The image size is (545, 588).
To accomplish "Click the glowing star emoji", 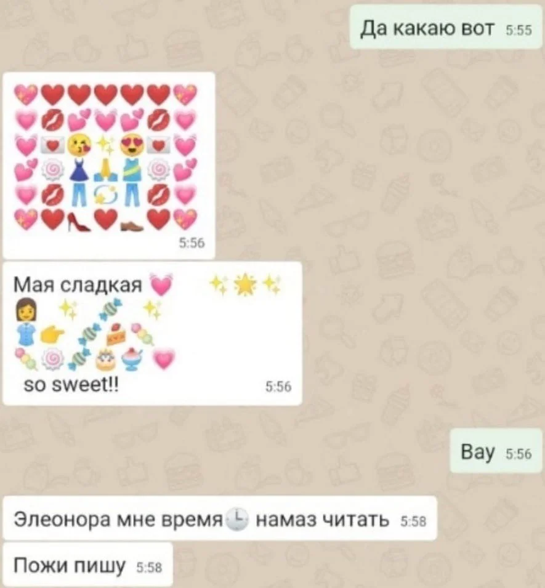I will point(245,284).
